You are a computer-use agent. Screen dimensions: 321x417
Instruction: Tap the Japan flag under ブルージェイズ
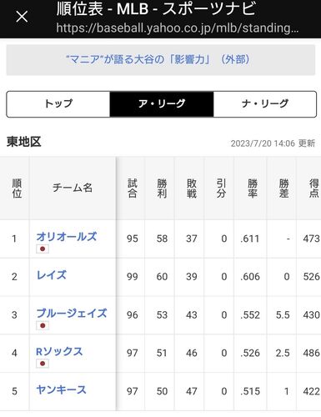(x=43, y=325)
